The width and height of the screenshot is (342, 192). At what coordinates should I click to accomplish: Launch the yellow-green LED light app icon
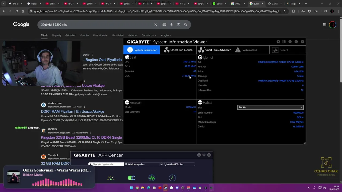pyautogui.click(x=111, y=178)
